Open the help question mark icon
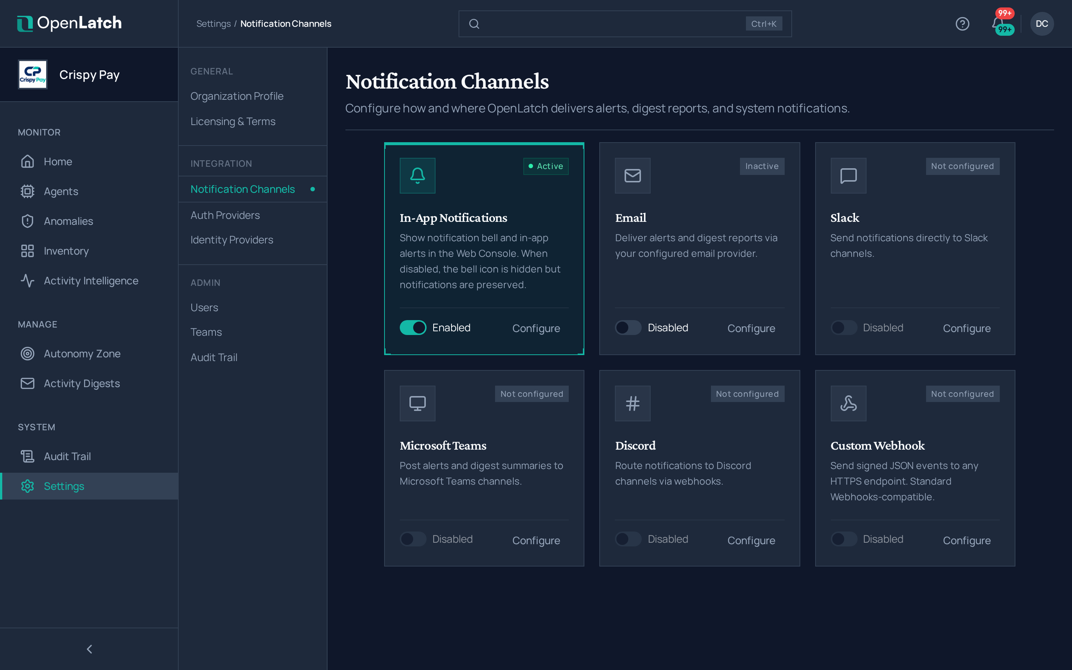 click(962, 23)
